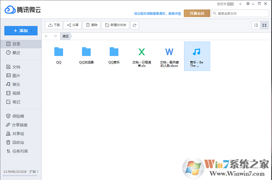
Task: Open the settings gear icon
Action: coord(248,4)
